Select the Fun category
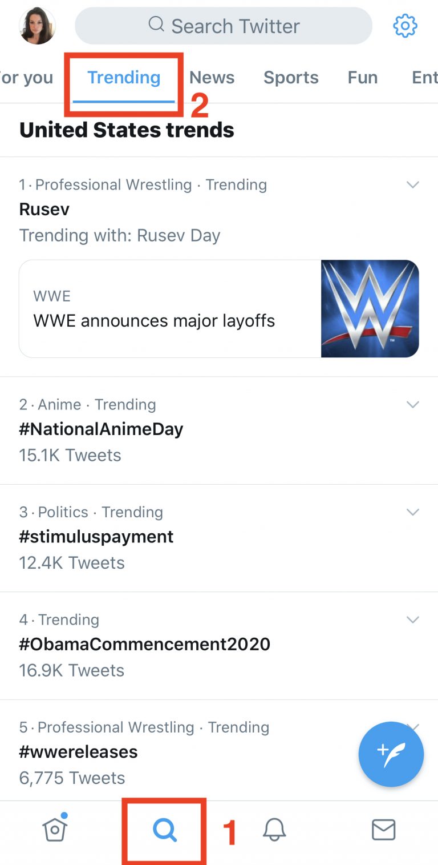The image size is (438, 865). [x=363, y=78]
